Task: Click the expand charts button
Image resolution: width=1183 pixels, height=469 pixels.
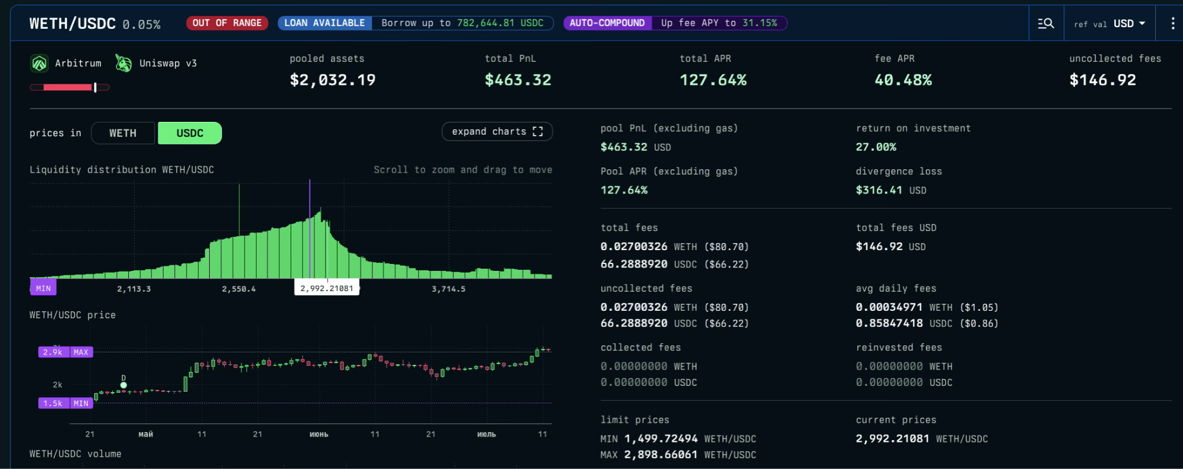Action: pos(497,132)
